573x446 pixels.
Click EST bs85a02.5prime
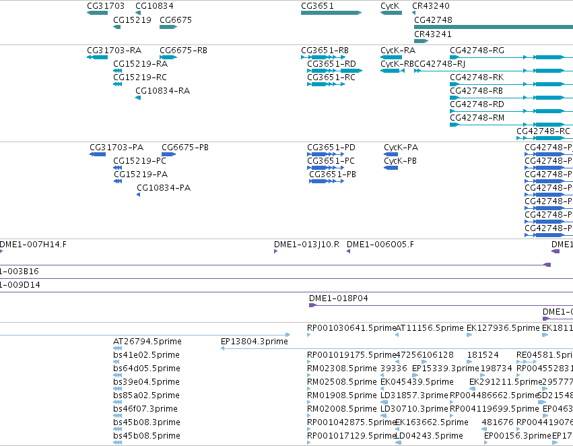coord(146,396)
